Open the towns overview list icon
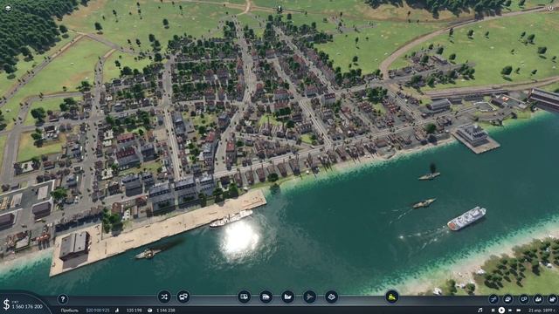The image size is (559, 314). 538,299
